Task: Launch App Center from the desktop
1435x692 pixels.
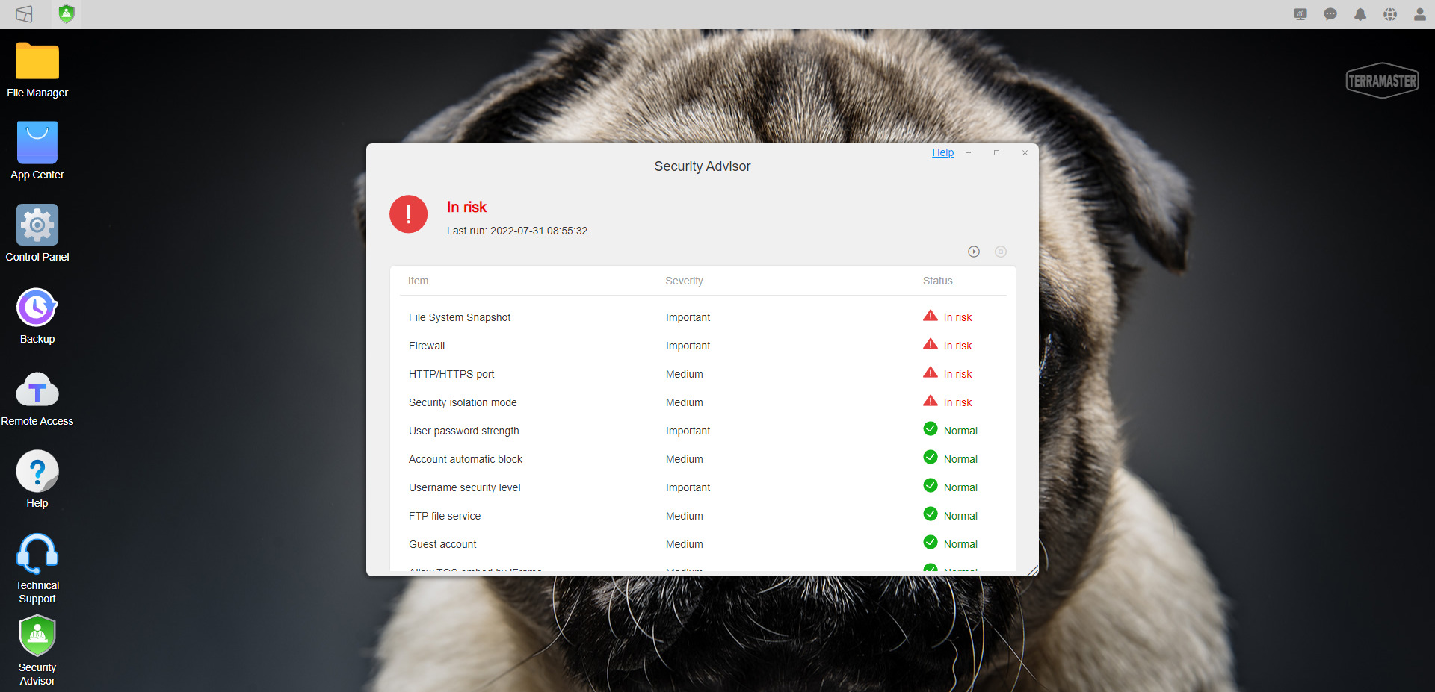Action: coord(37,143)
